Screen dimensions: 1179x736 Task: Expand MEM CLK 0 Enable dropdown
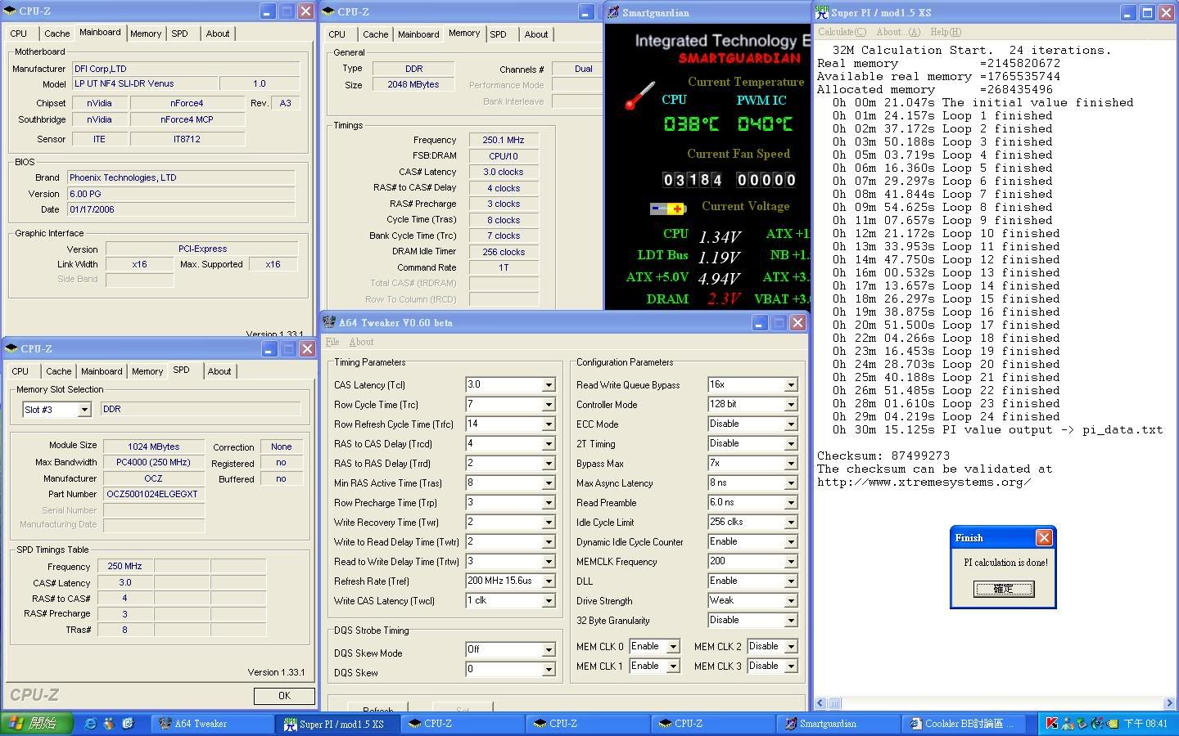point(673,647)
